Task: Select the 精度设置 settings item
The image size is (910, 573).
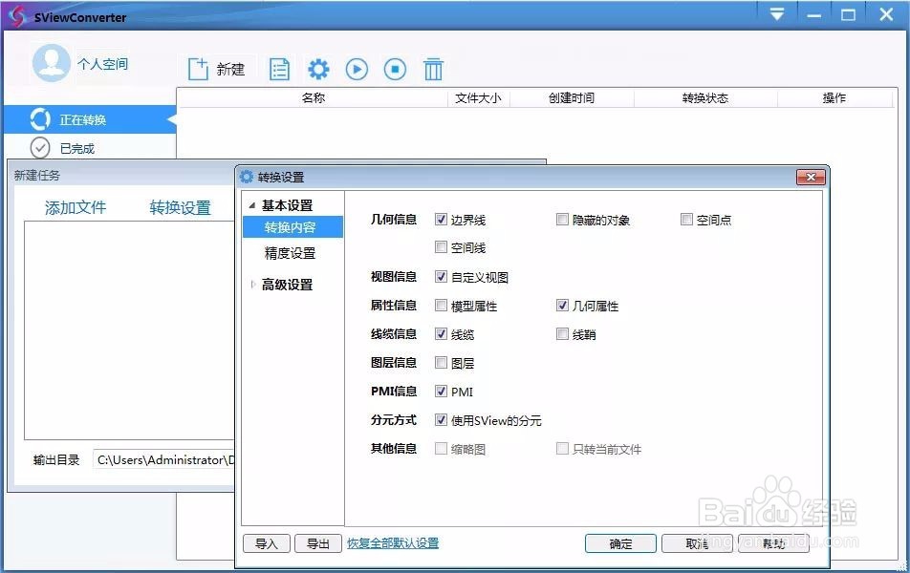Action: (291, 253)
